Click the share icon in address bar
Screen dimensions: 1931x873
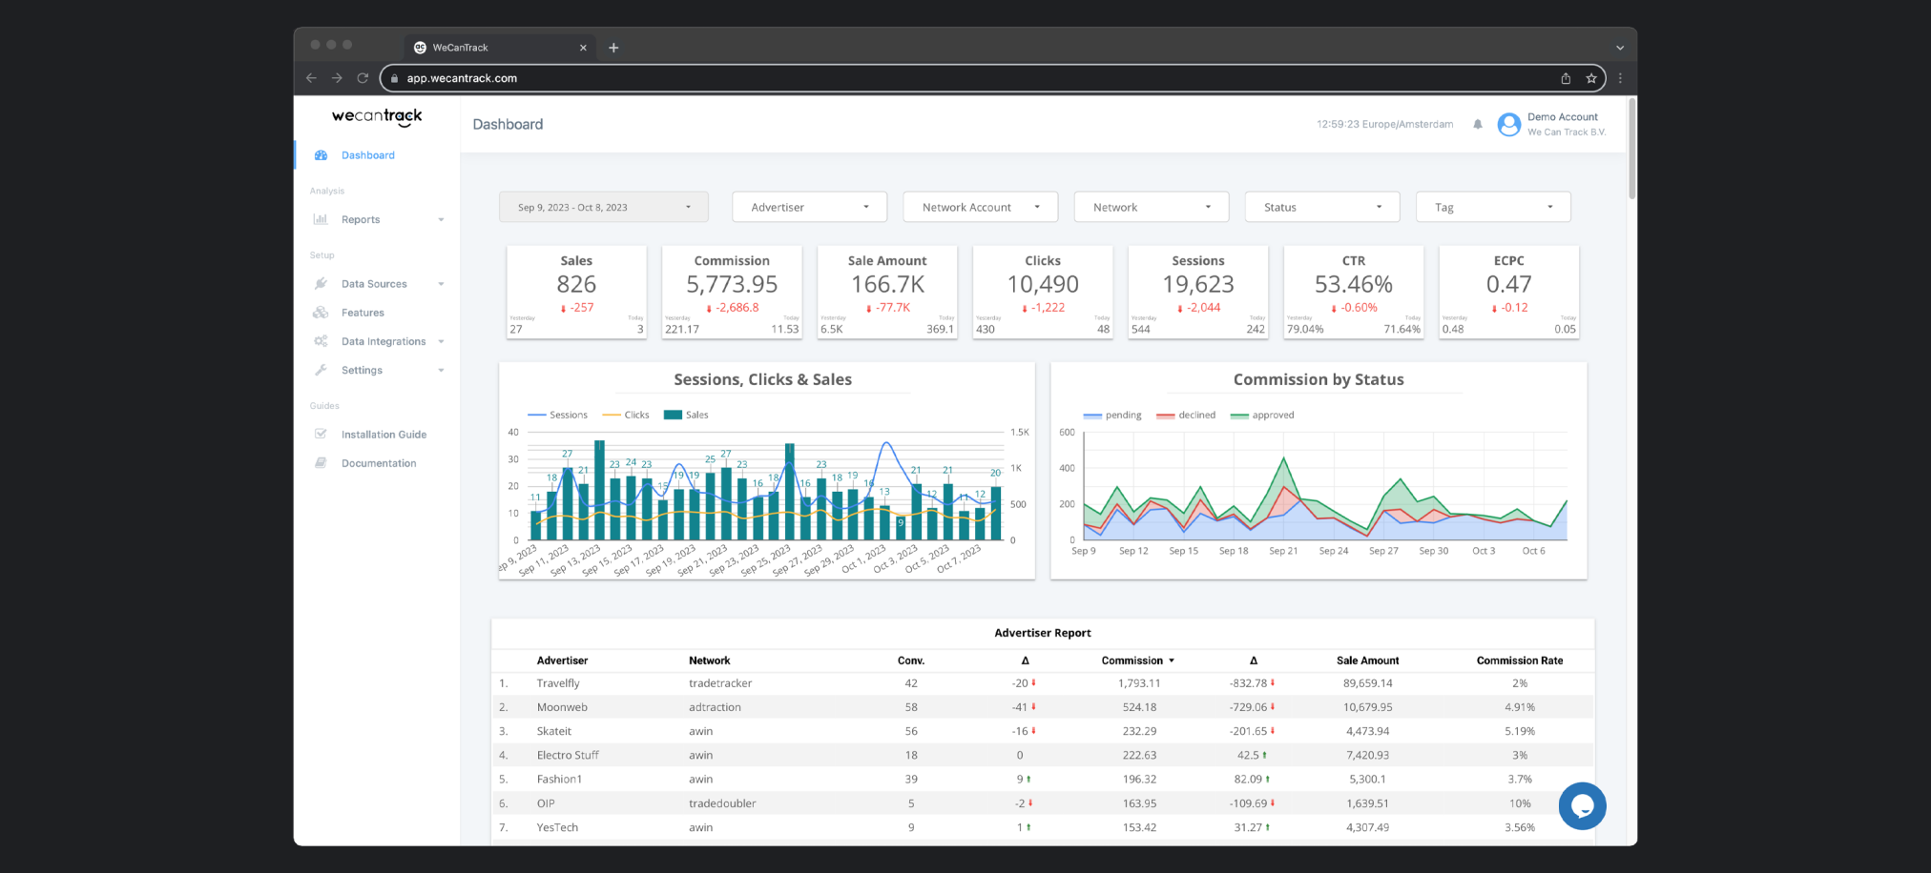pyautogui.click(x=1566, y=78)
